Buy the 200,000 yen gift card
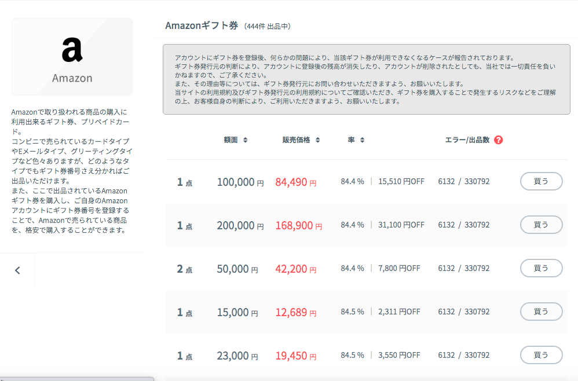578x381 pixels. (x=541, y=225)
